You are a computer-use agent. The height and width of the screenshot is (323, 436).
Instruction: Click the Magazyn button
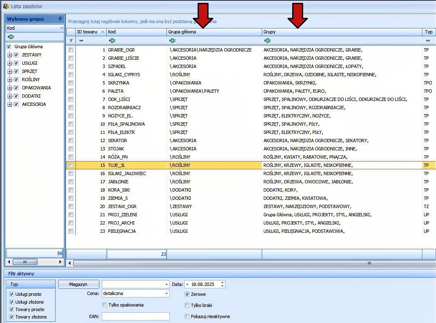pos(78,284)
